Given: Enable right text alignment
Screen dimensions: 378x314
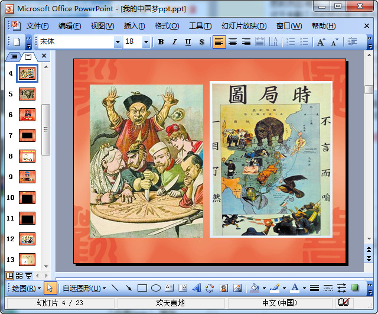Looking at the screenshot, I should pos(246,42).
